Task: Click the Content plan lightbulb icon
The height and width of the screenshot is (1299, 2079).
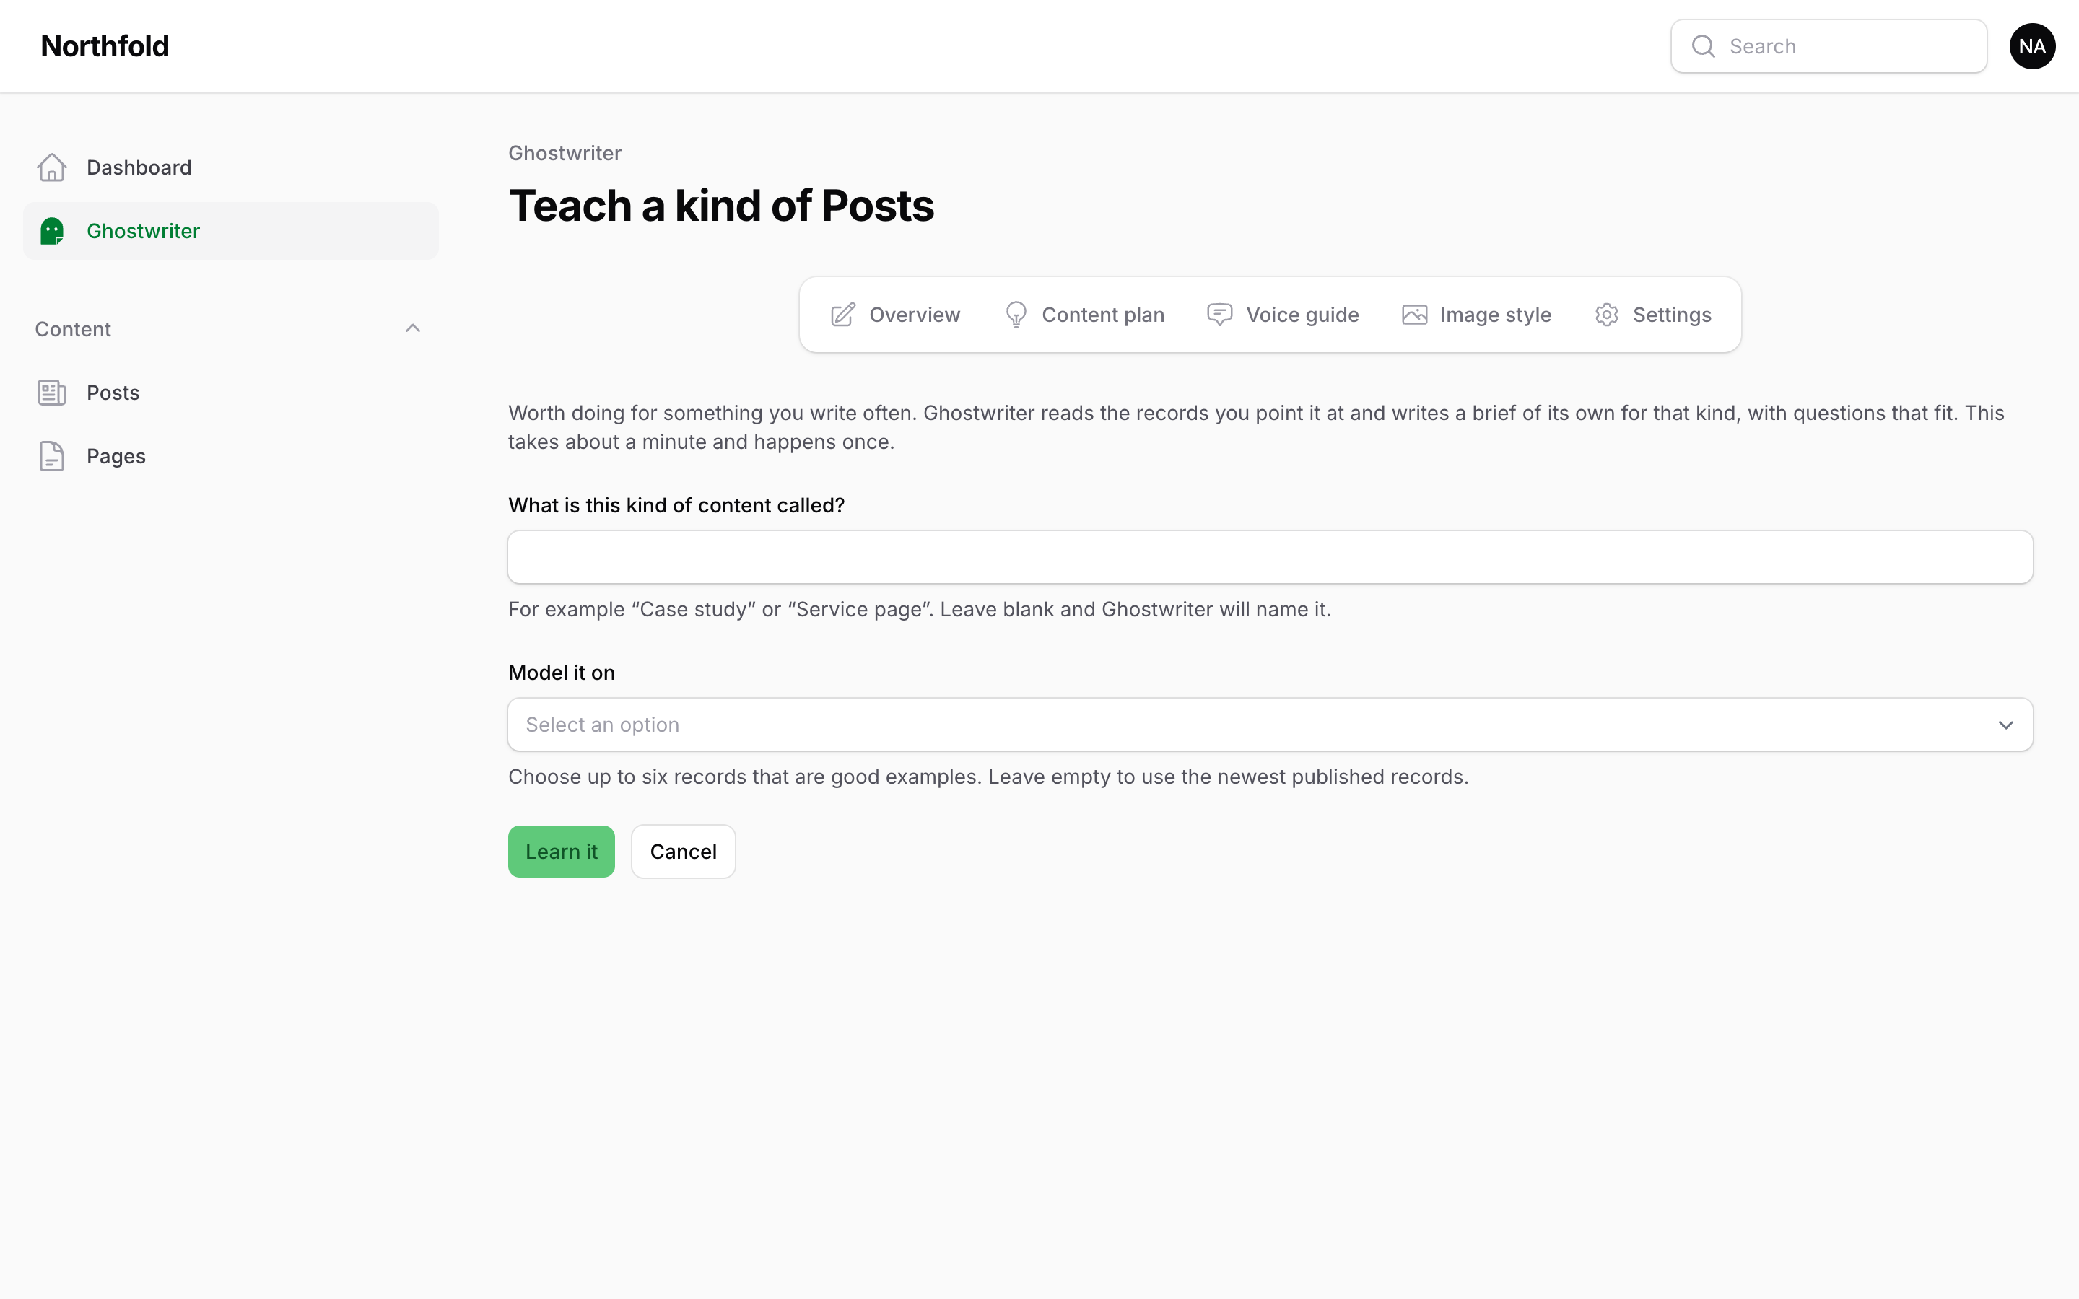Action: click(1016, 315)
